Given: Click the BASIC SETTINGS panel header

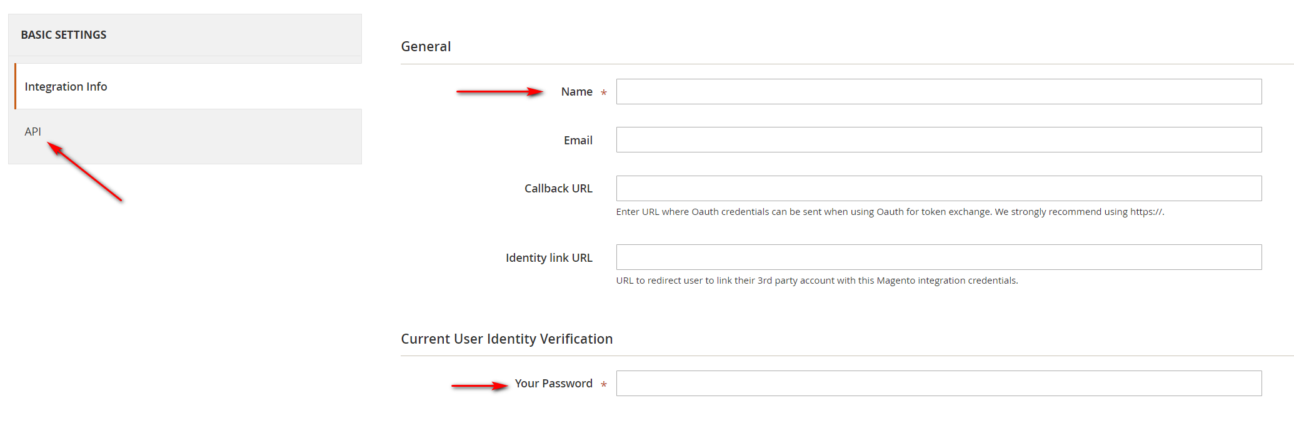Looking at the screenshot, I should tap(185, 35).
